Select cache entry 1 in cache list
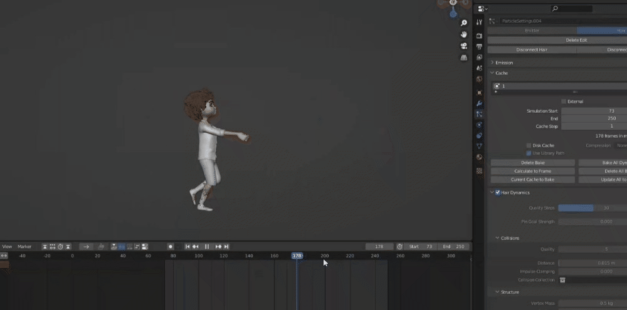Screen dimensions: 627x310 [560, 86]
